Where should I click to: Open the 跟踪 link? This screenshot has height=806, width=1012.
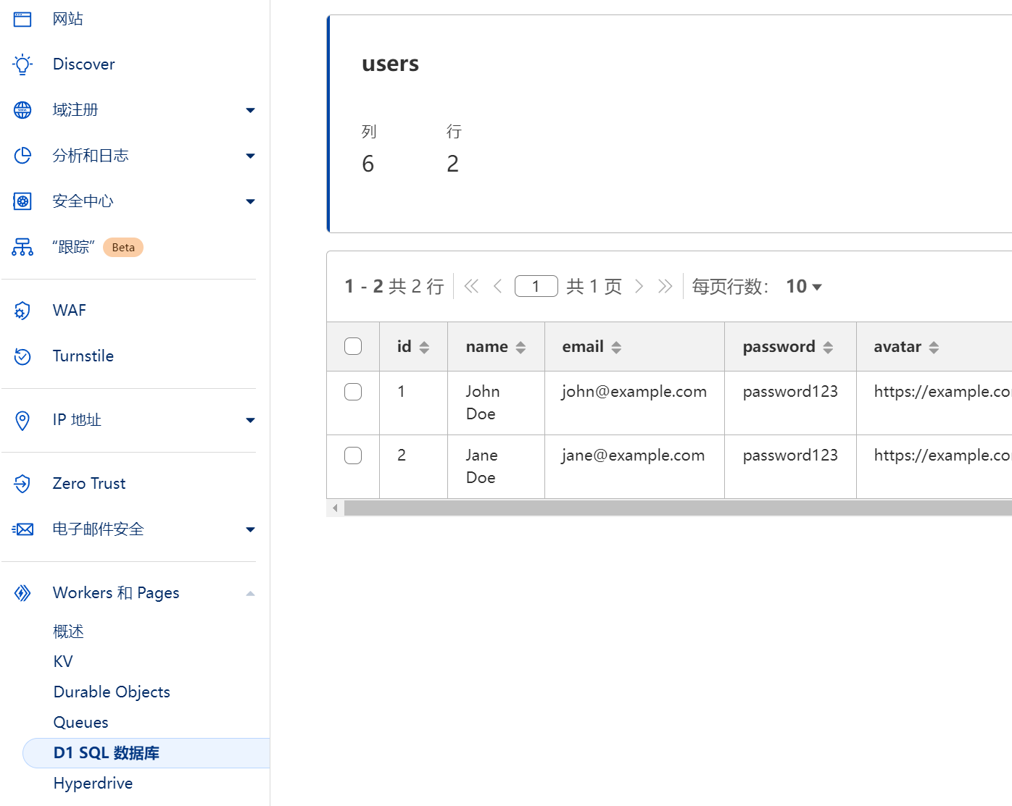73,247
